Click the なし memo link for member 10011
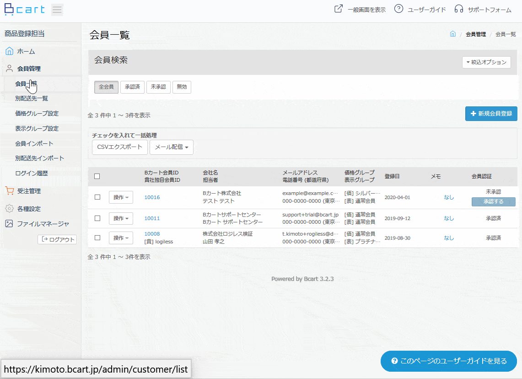The height and width of the screenshot is (379, 522). pyautogui.click(x=449, y=218)
